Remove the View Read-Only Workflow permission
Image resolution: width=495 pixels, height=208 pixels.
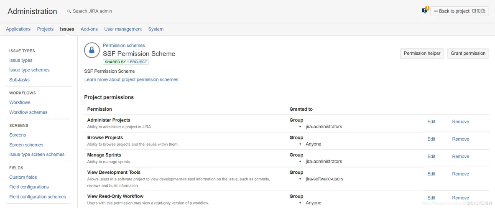point(461,198)
